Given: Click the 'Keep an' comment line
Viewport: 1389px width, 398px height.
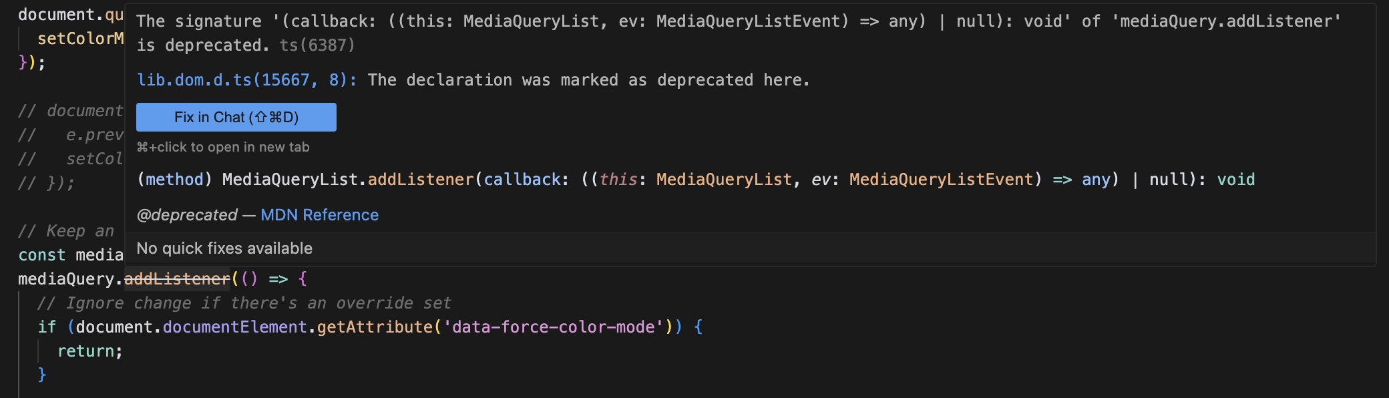Looking at the screenshot, I should click(66, 230).
